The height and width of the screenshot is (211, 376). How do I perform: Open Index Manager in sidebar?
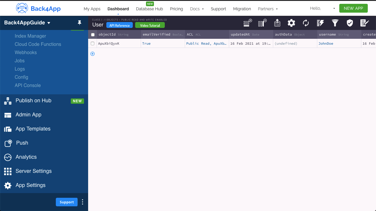click(31, 36)
